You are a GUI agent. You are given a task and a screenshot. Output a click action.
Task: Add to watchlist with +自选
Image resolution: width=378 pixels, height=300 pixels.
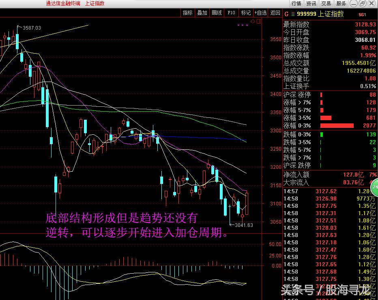tap(260, 13)
